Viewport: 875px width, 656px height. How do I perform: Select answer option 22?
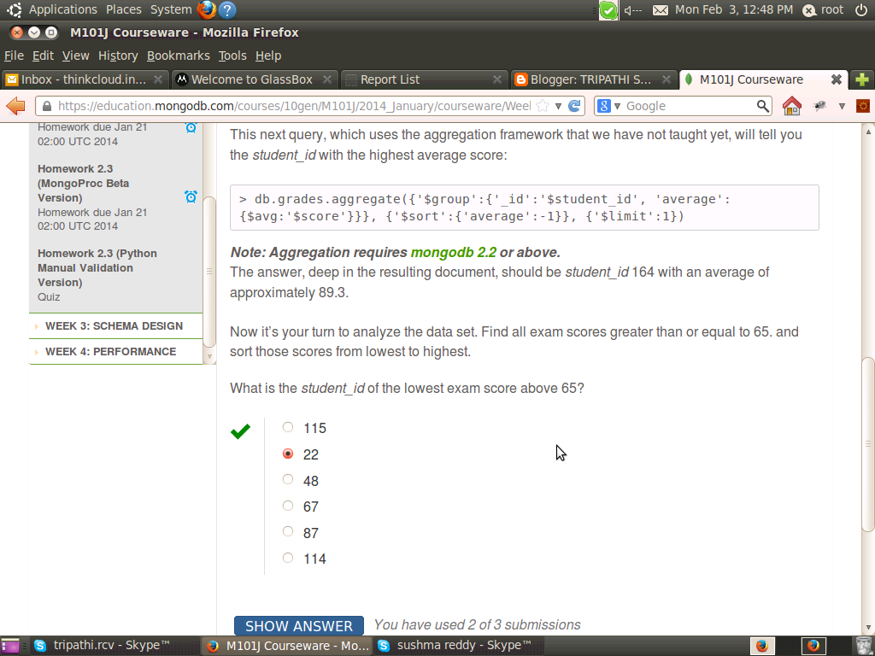pos(287,454)
